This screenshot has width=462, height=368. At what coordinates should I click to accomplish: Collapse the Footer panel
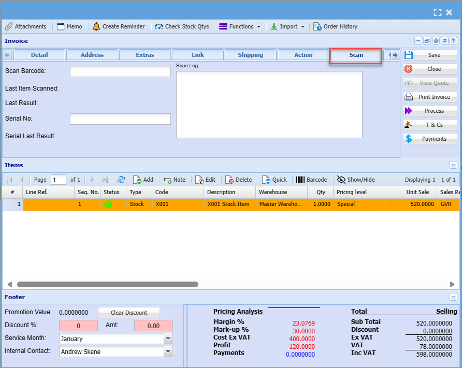pyautogui.click(x=453, y=297)
